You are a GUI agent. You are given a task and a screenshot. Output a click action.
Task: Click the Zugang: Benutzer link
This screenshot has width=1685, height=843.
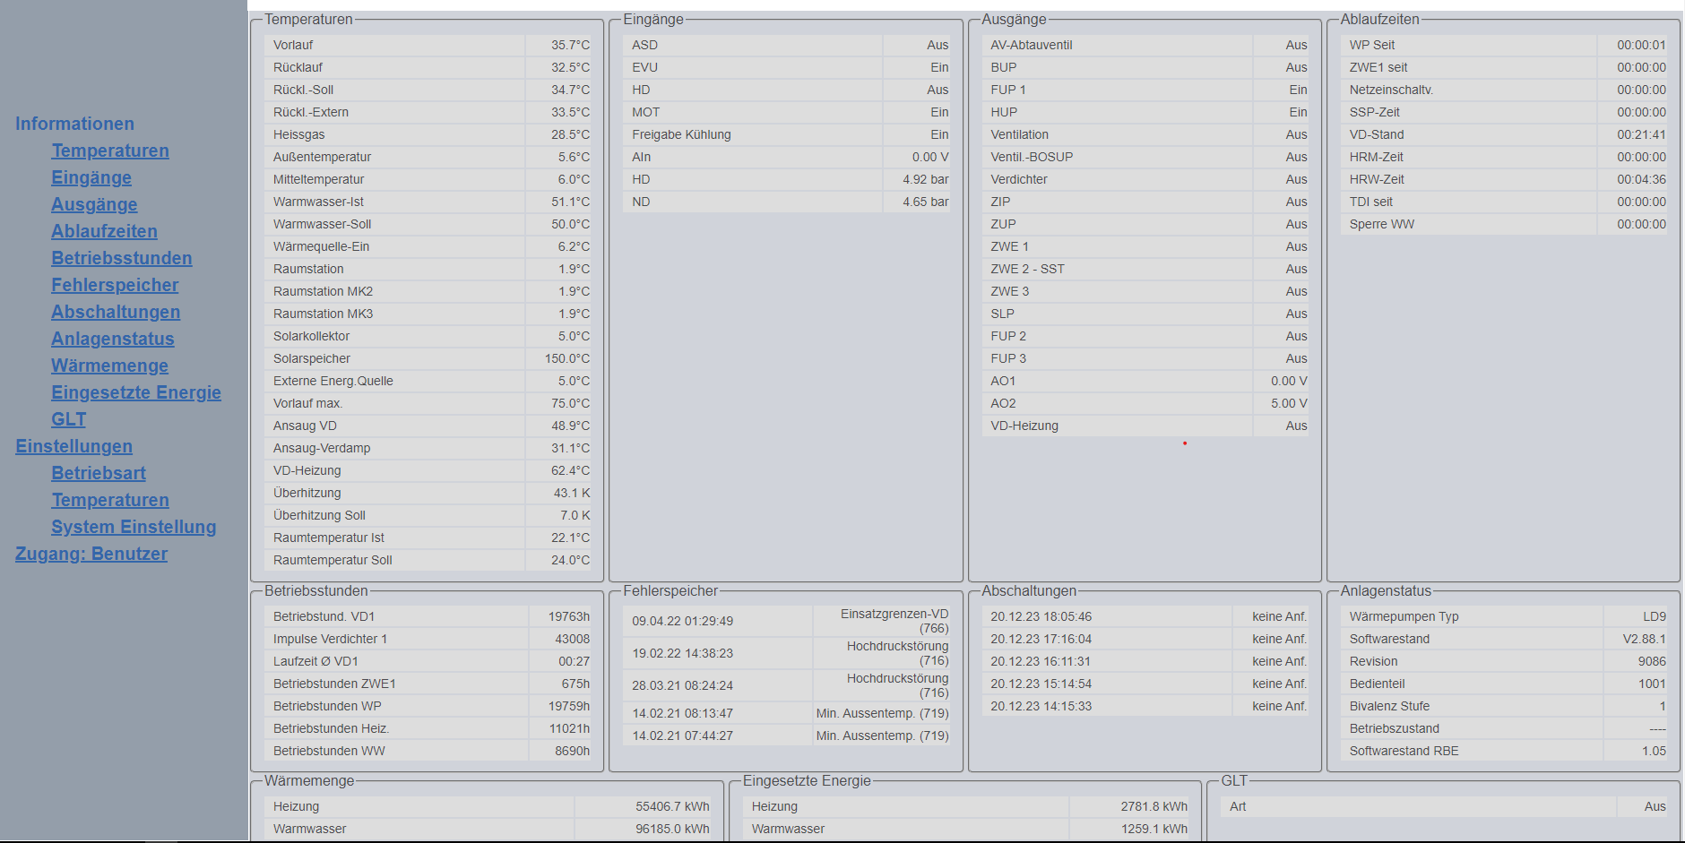(x=91, y=554)
